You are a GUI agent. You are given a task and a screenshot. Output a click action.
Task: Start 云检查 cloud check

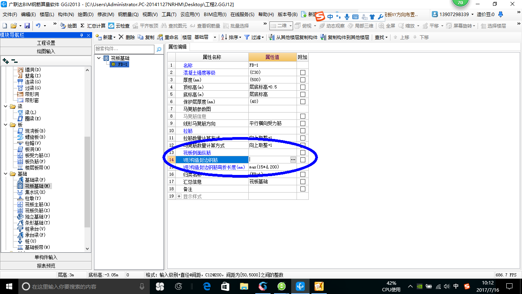119,26
